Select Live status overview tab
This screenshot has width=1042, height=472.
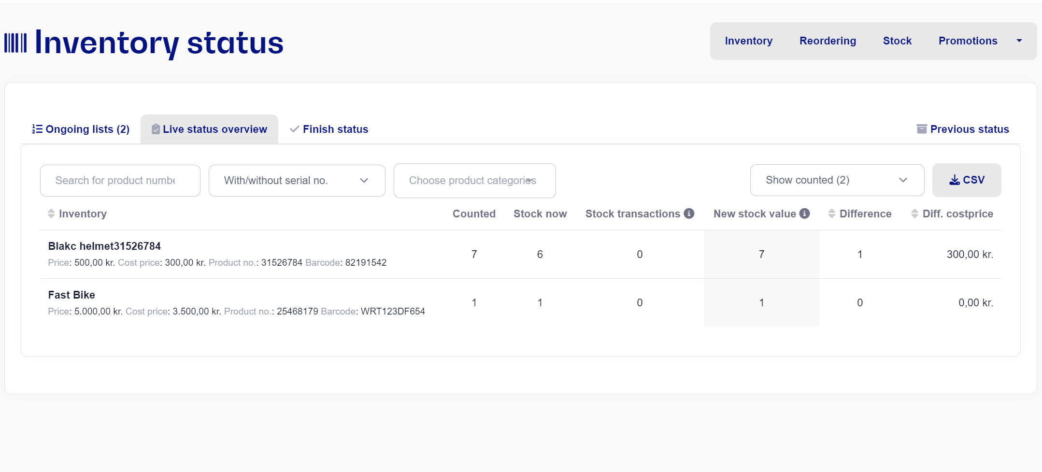tap(209, 129)
